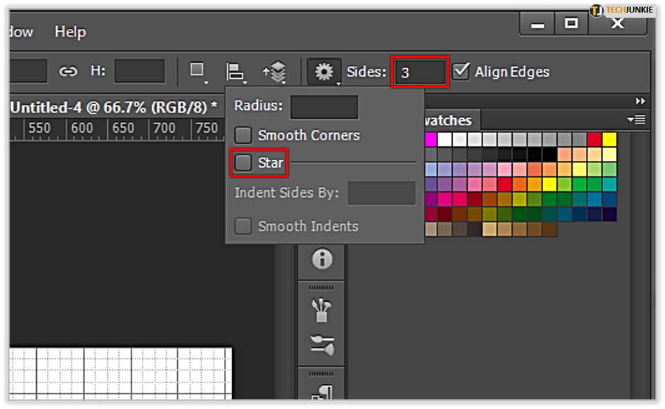Pick the red swatch in top row
The height and width of the screenshot is (409, 665).
click(x=594, y=139)
